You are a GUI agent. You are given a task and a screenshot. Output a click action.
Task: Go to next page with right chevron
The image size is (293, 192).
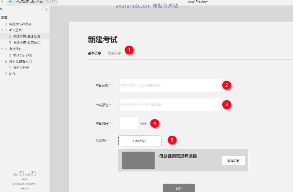[47, 9]
